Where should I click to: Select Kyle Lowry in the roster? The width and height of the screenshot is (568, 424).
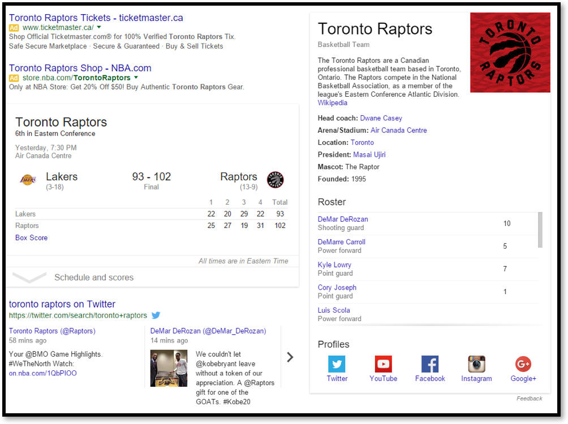pyautogui.click(x=334, y=265)
